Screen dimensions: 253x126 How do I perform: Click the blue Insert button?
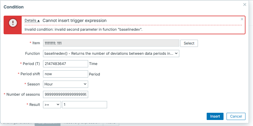215,116
